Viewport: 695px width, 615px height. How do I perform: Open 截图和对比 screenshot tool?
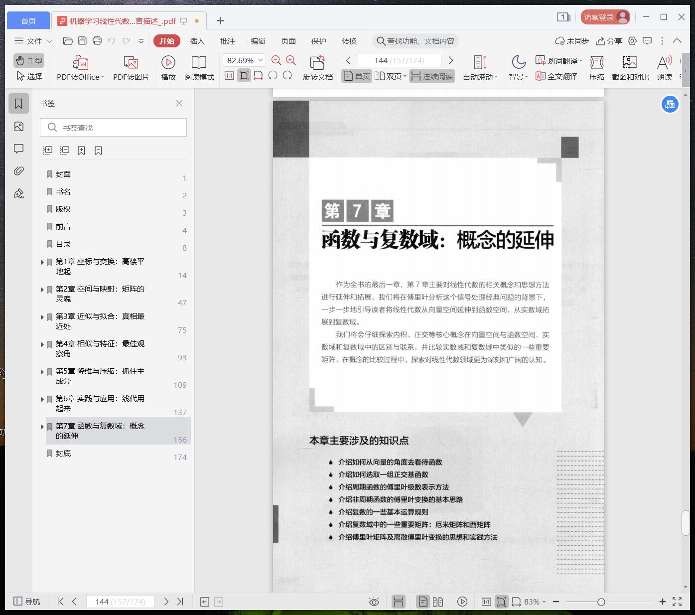(630, 68)
